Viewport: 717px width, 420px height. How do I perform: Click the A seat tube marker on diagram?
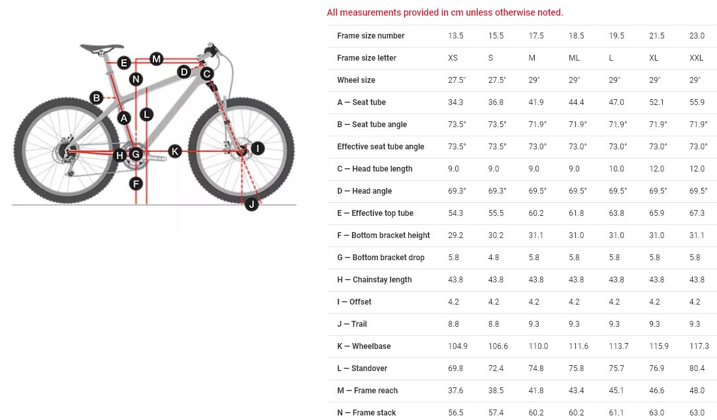coord(124,118)
